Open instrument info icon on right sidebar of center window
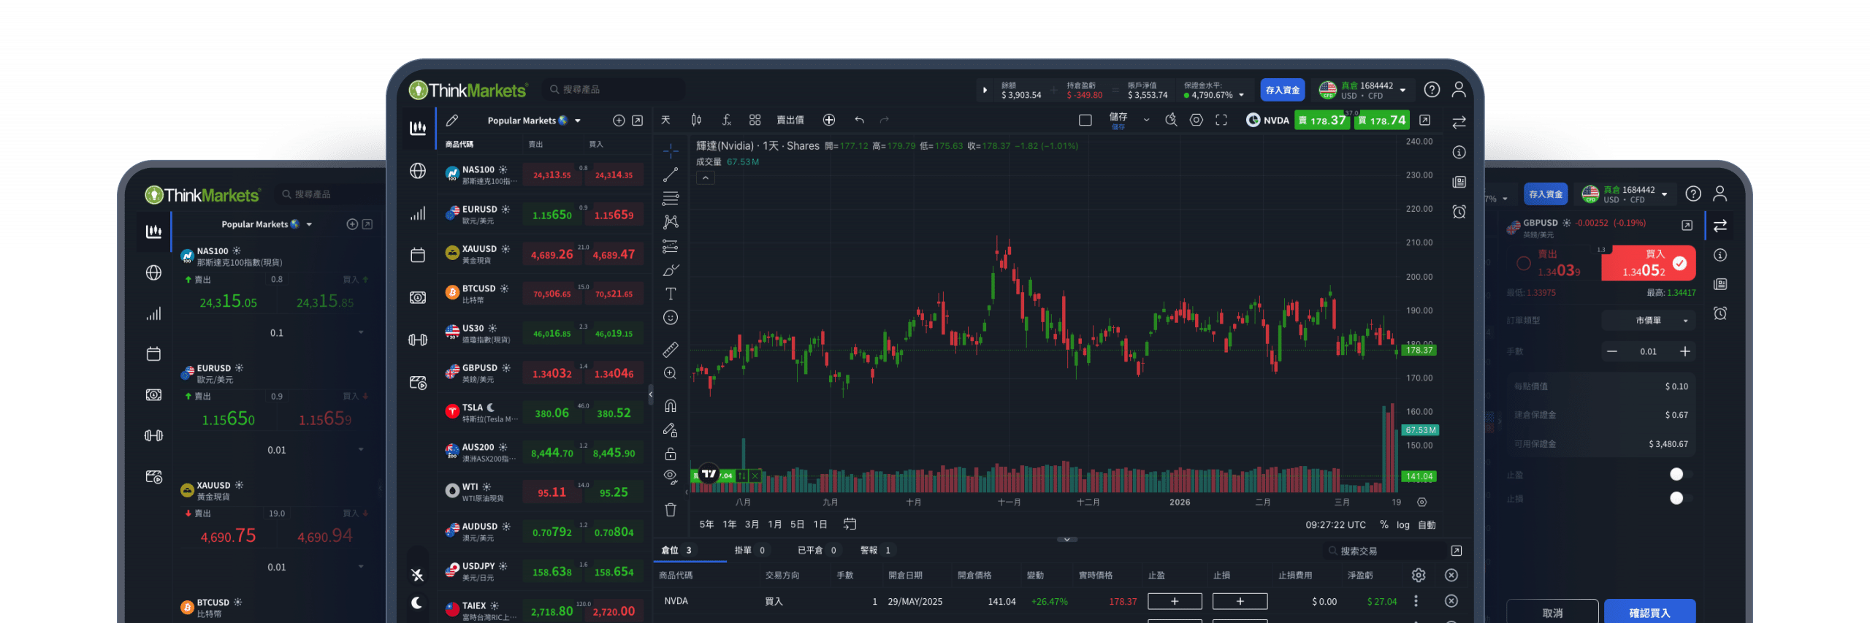Screen dimensions: 1870x623 1459,153
